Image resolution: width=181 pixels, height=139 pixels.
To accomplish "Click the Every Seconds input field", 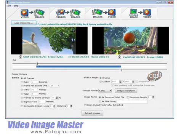I will [x=34, y=82].
